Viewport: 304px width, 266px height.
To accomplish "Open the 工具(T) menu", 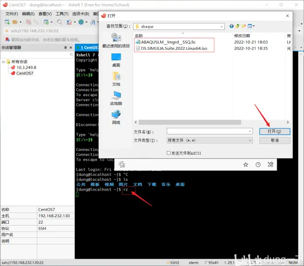I will pos(62,14).
